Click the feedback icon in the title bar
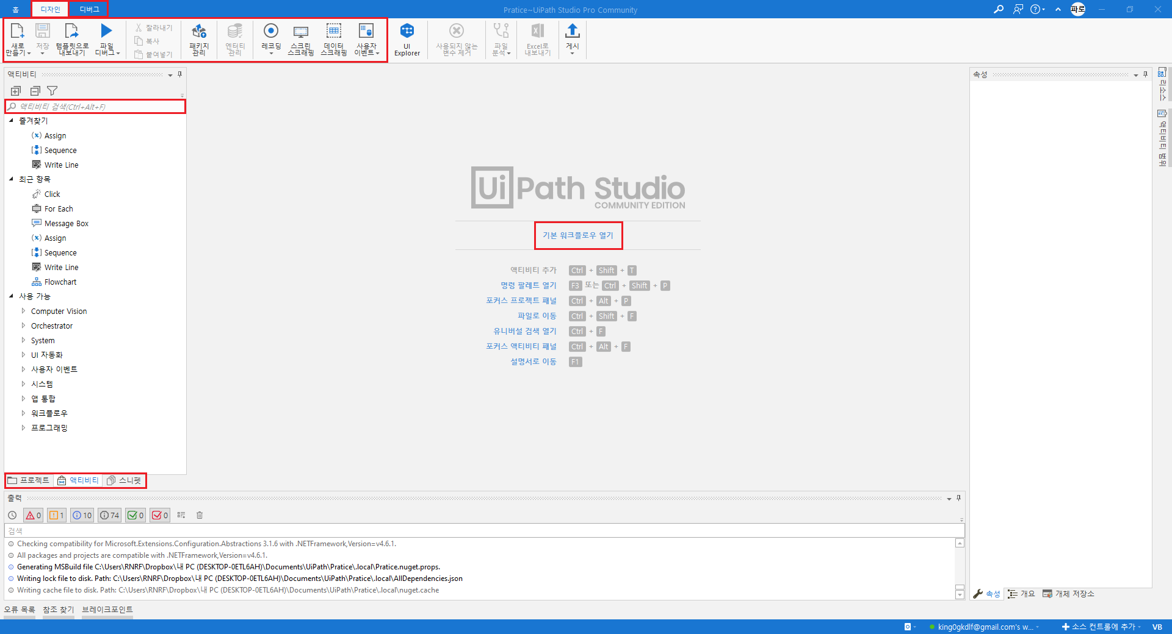 pos(1018,9)
